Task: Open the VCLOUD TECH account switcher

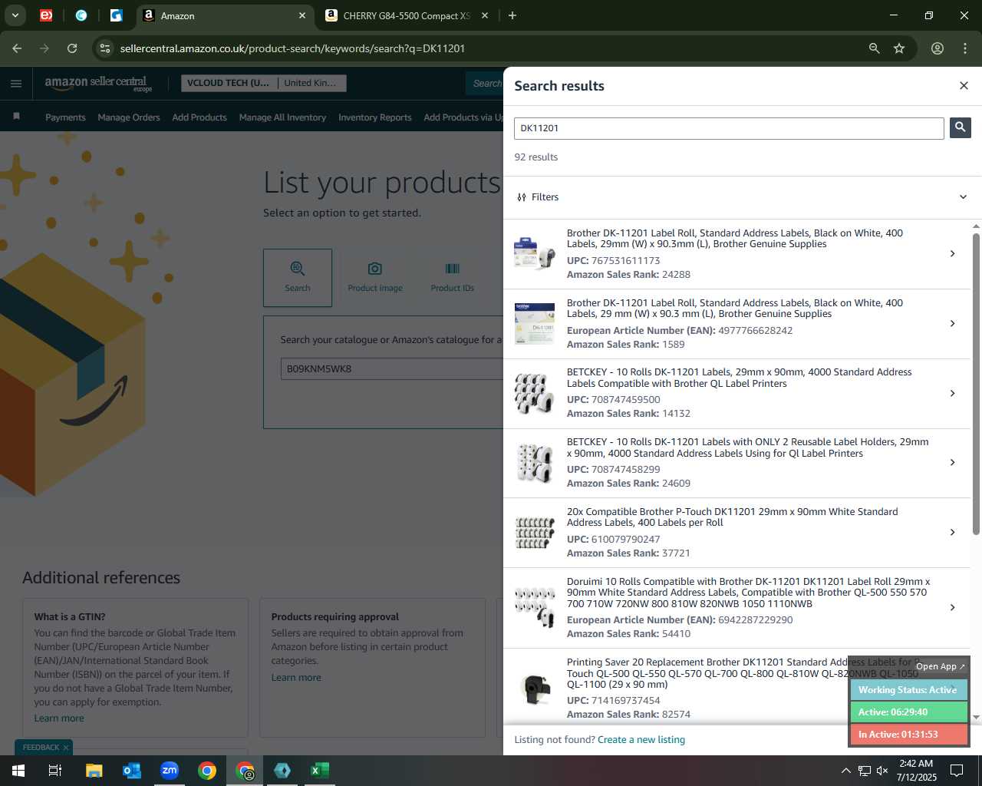Action: tap(263, 83)
